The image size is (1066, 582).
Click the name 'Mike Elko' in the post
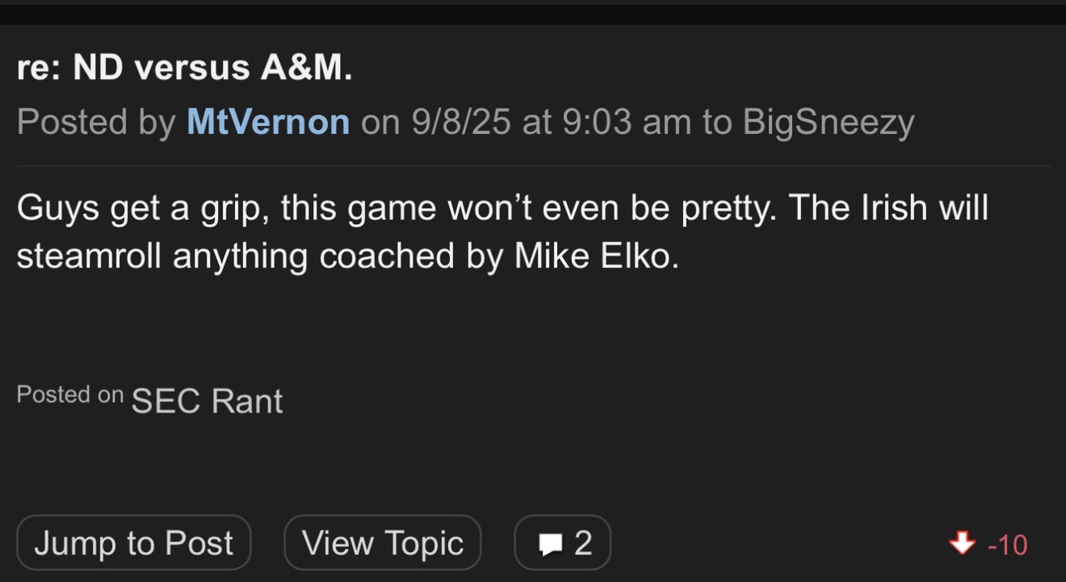[x=592, y=256]
